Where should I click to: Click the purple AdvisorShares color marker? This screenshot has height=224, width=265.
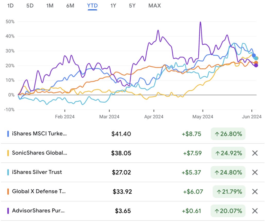8,211
